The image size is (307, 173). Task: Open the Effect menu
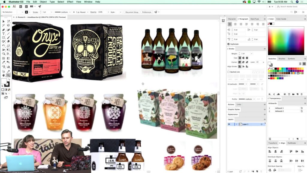tap(70, 2)
